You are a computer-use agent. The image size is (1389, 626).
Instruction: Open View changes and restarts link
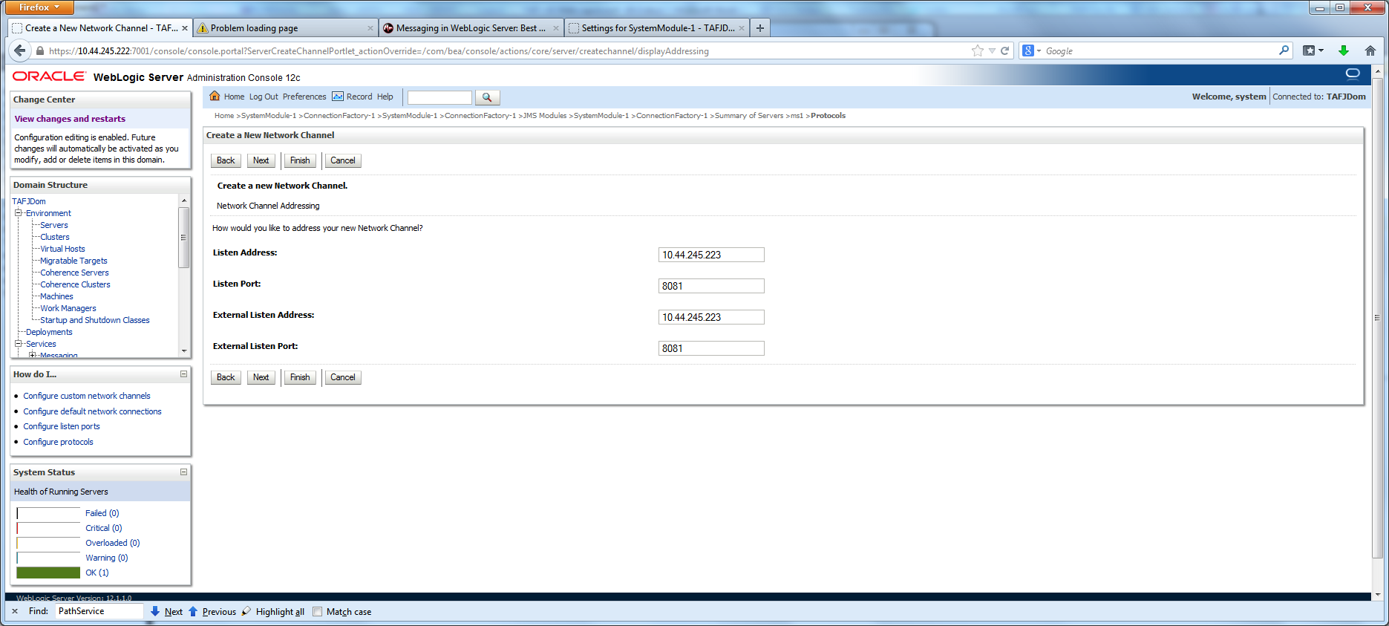coord(70,119)
